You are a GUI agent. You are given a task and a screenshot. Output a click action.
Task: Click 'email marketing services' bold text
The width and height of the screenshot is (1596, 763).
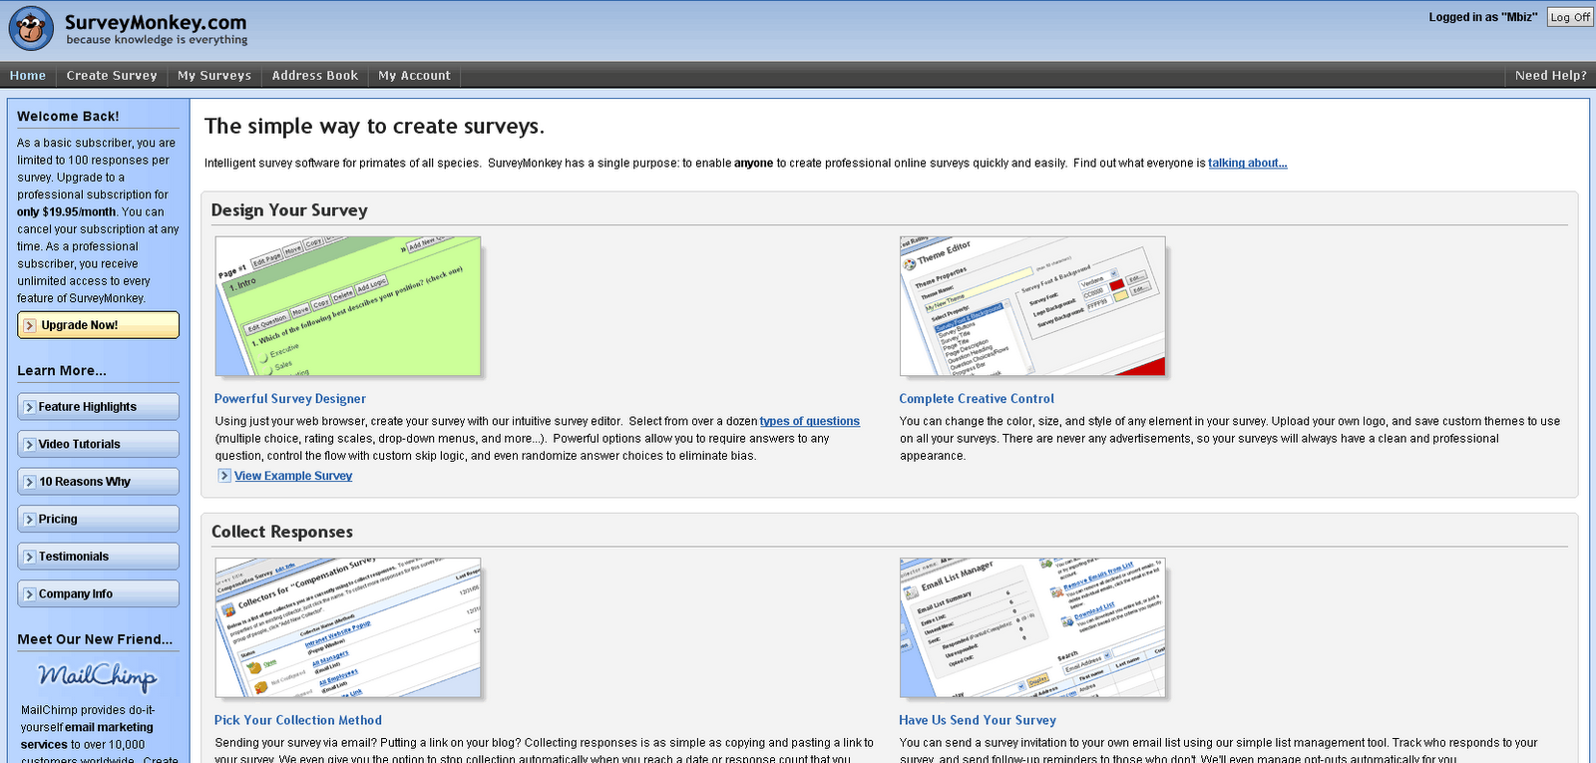coord(87,736)
